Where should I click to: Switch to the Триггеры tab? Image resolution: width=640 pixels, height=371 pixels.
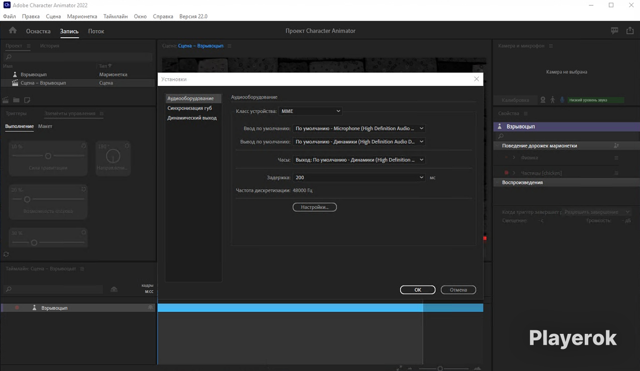16,113
